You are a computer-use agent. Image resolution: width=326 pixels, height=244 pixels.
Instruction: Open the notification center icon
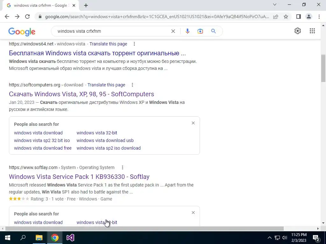(316, 238)
